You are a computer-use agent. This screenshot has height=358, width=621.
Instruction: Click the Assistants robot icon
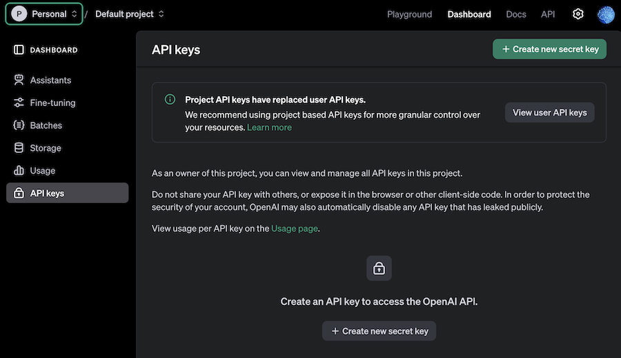pos(19,80)
